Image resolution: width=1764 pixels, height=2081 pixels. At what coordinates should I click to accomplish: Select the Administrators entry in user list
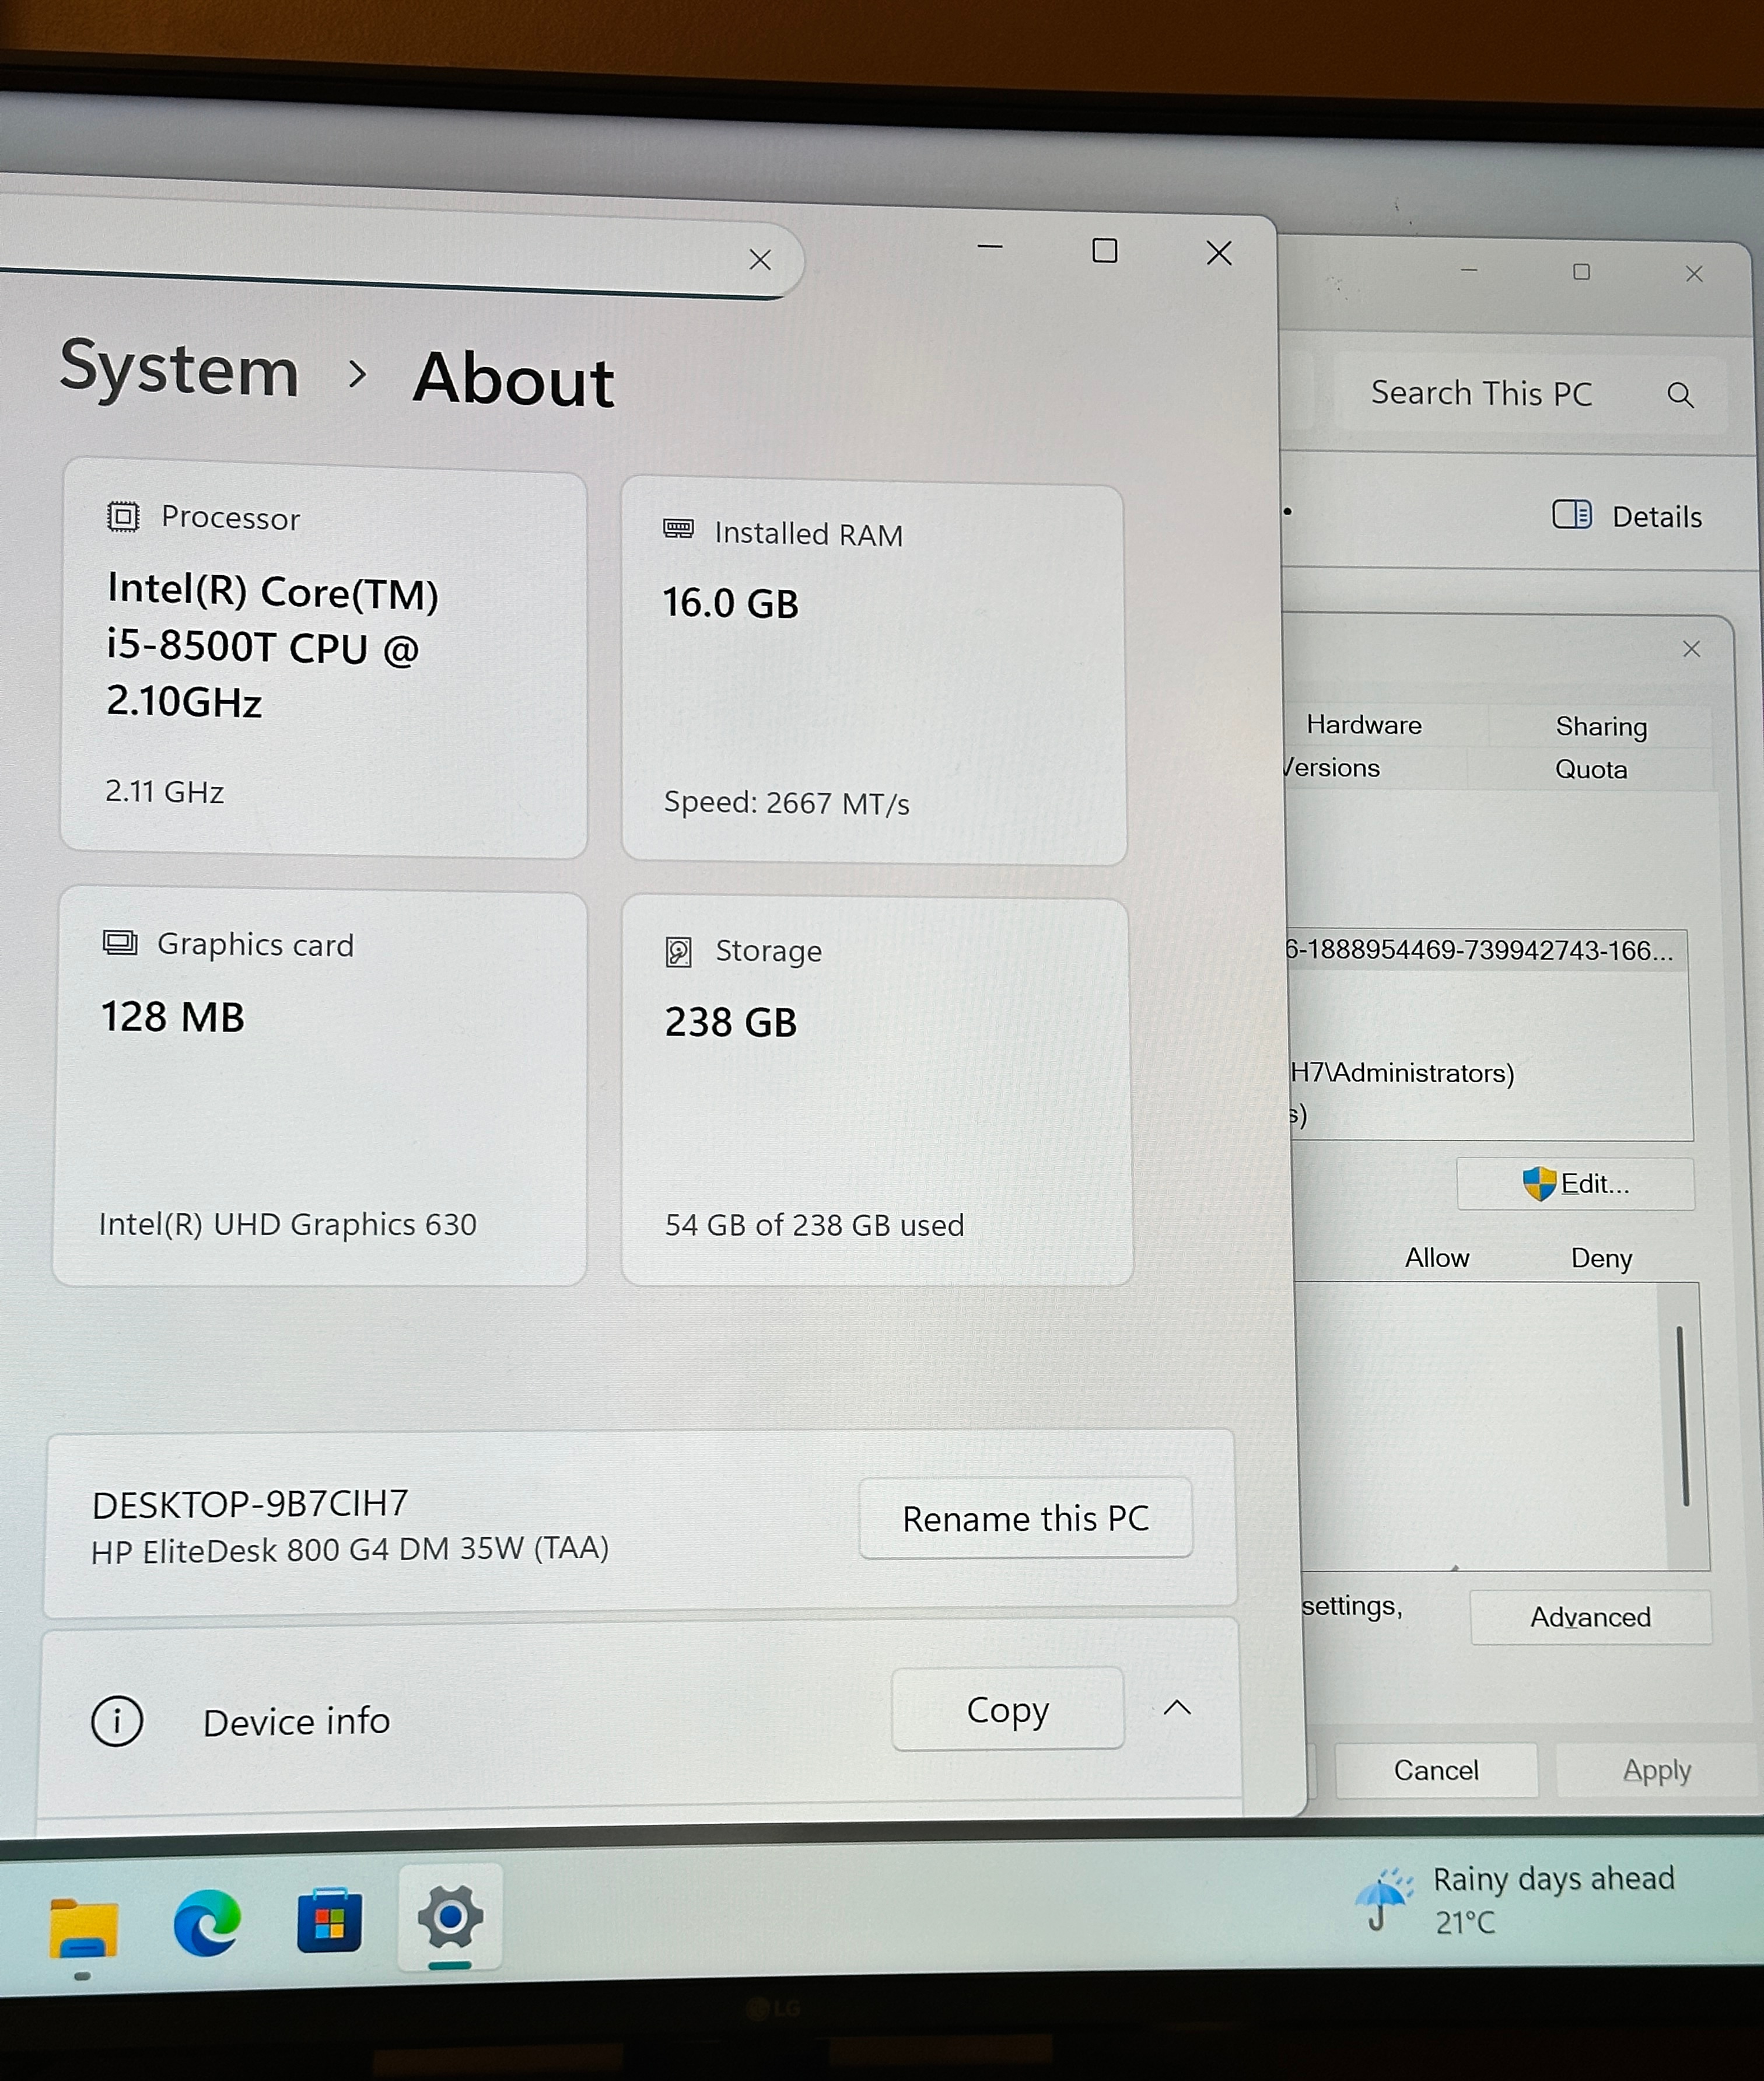(x=1402, y=1073)
